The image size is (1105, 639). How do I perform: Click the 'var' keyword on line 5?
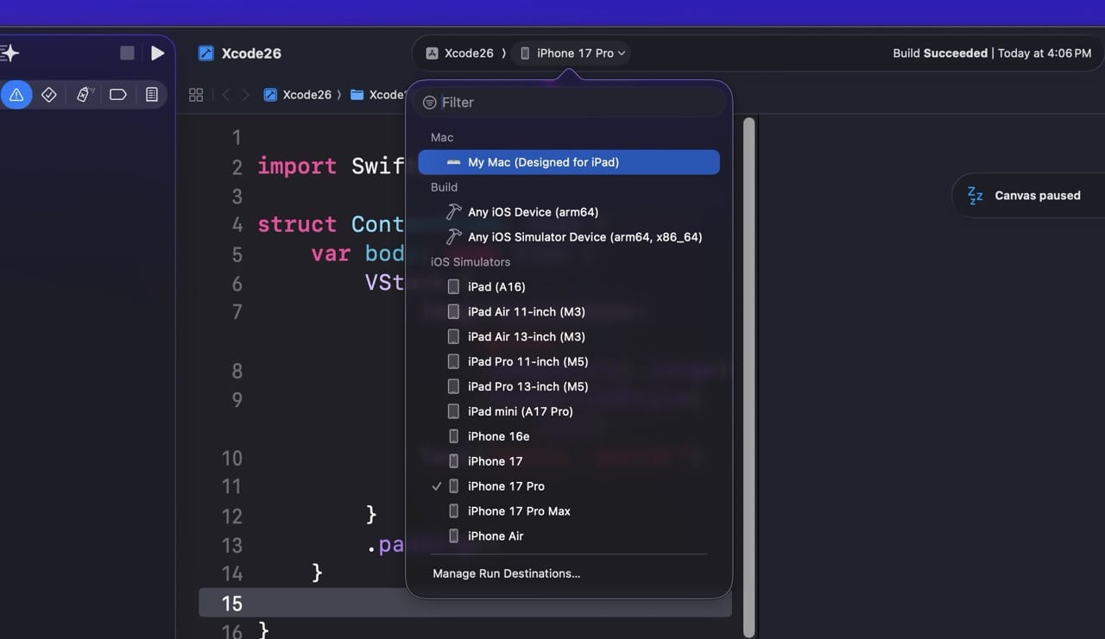(331, 254)
